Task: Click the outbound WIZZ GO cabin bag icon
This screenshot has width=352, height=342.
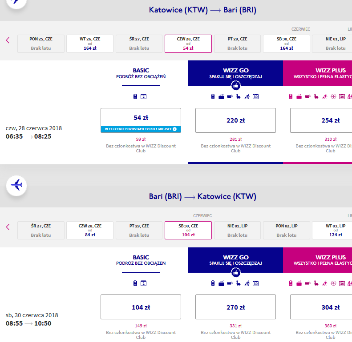Action: click(x=213, y=96)
